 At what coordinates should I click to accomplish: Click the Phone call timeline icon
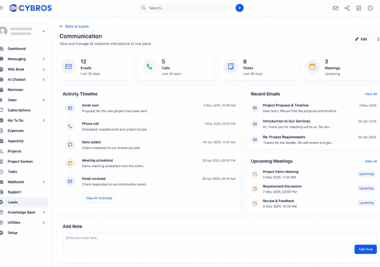click(x=70, y=126)
